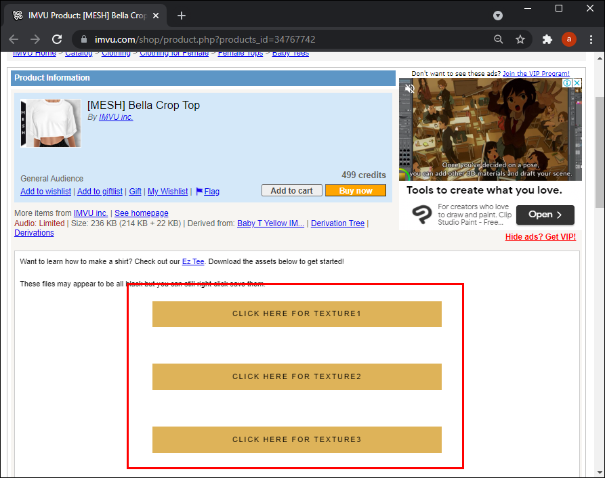
Task: Click the page vertical scrollbar thumb
Action: [x=600, y=152]
